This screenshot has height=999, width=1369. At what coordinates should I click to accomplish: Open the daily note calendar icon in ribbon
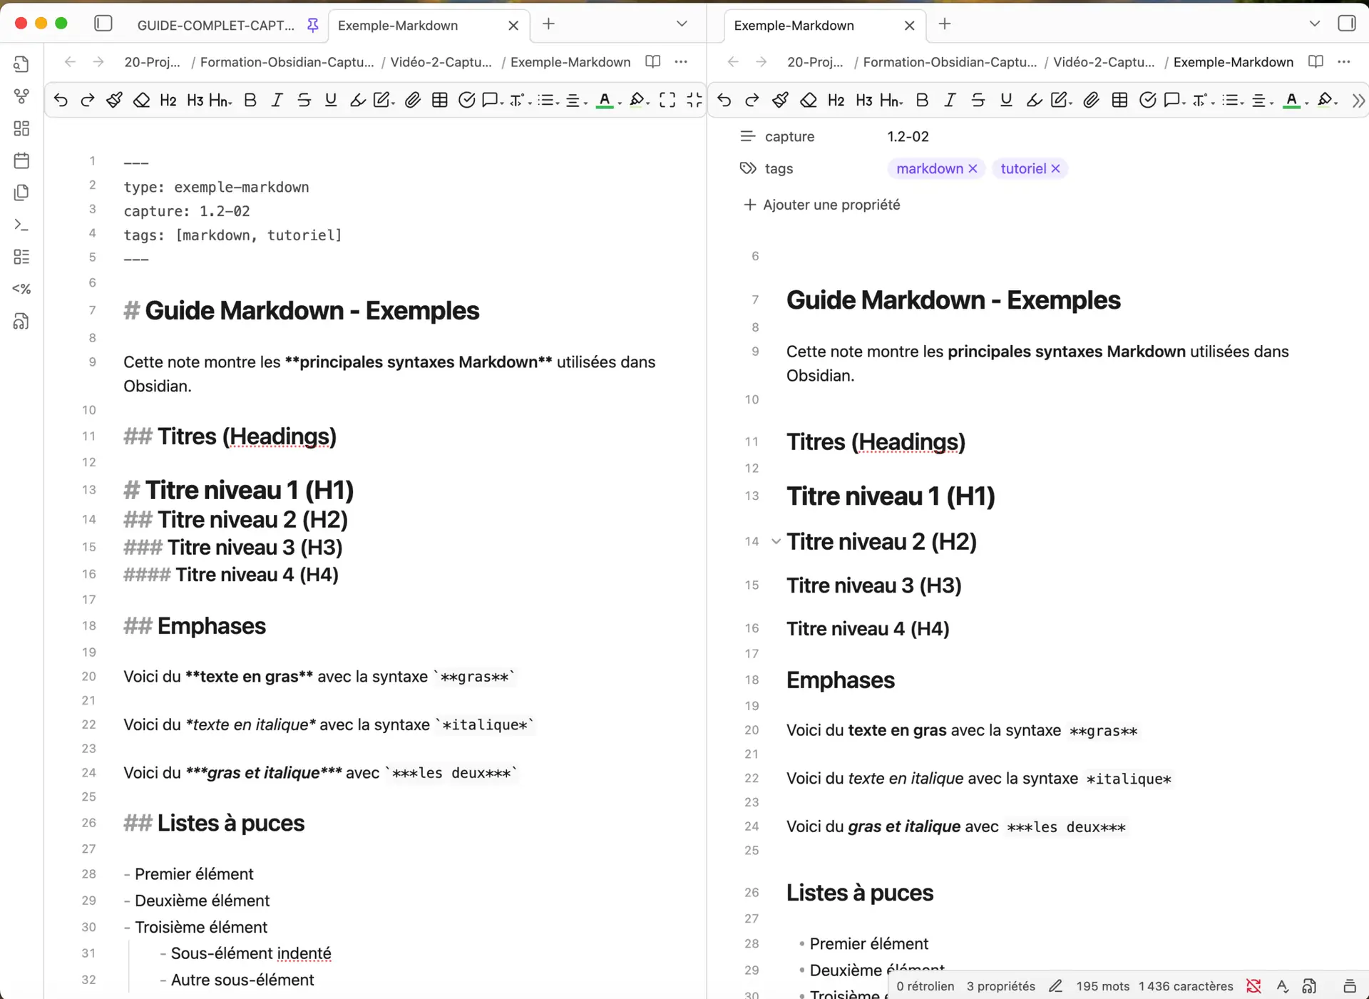21,160
